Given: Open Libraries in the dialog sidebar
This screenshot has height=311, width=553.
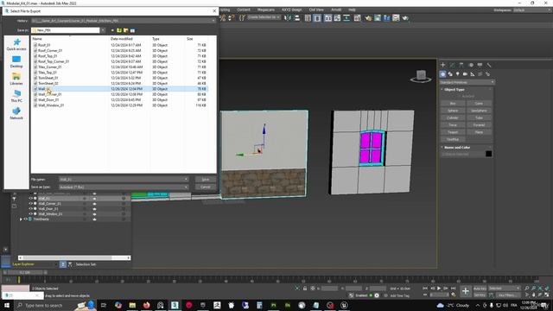Looking at the screenshot, I should 16,79.
